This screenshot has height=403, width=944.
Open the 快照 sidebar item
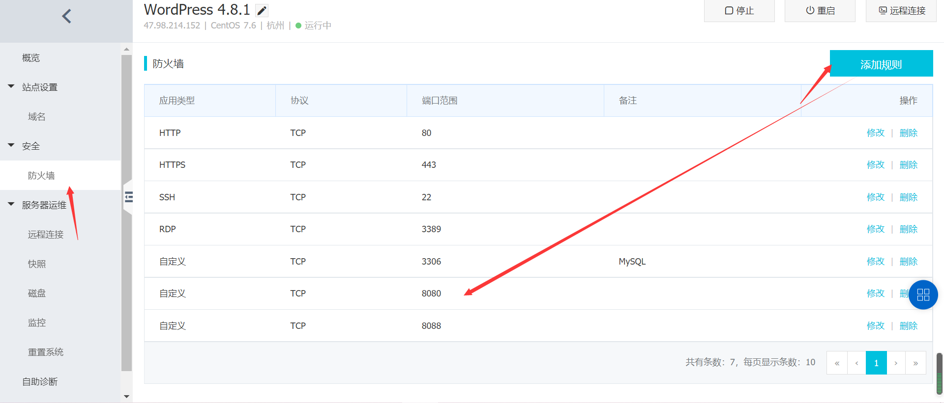(37, 264)
